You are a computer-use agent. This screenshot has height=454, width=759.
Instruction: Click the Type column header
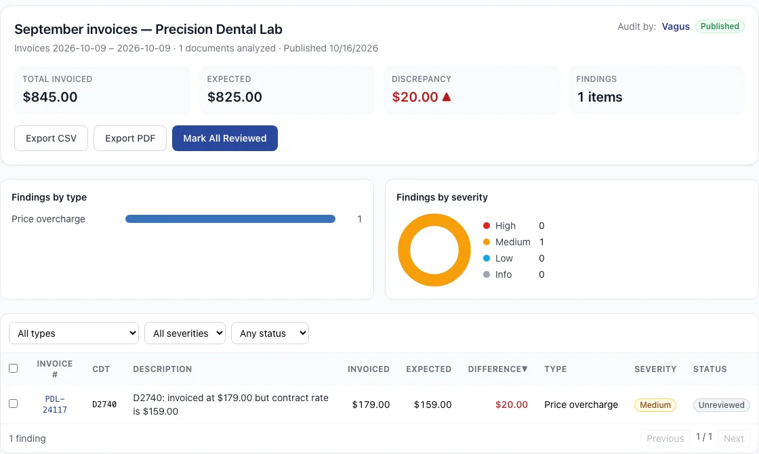[x=555, y=369]
